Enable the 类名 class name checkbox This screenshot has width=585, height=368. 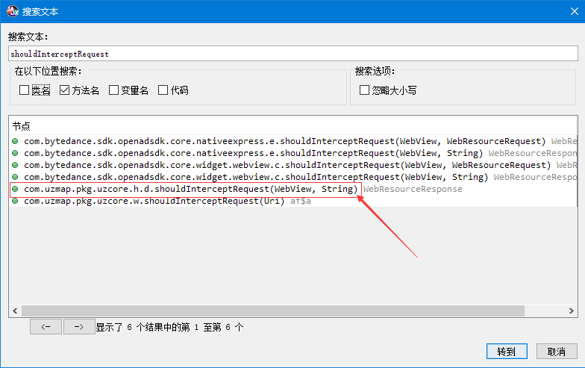pos(25,90)
